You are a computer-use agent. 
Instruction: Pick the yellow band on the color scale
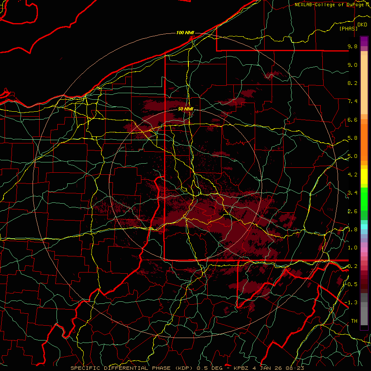(x=364, y=176)
